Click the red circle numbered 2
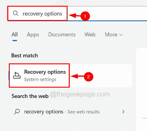 tap(89, 77)
